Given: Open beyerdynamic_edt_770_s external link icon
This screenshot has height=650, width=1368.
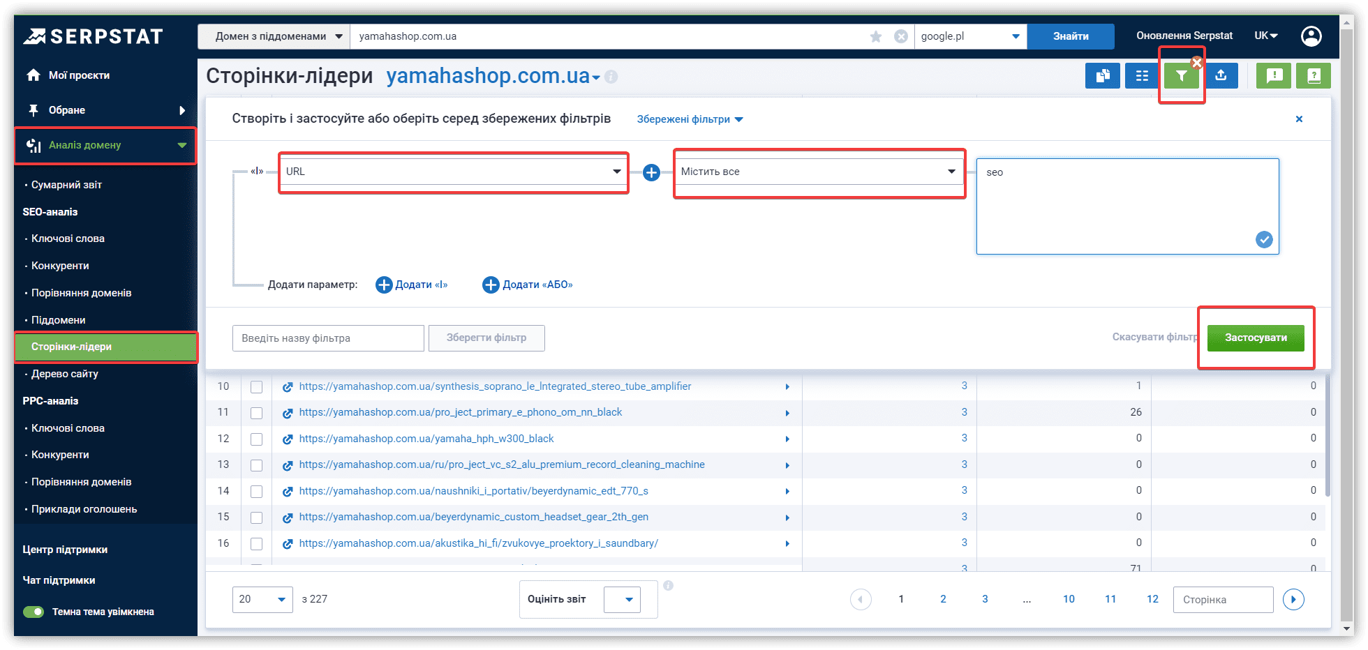Looking at the screenshot, I should 288,492.
